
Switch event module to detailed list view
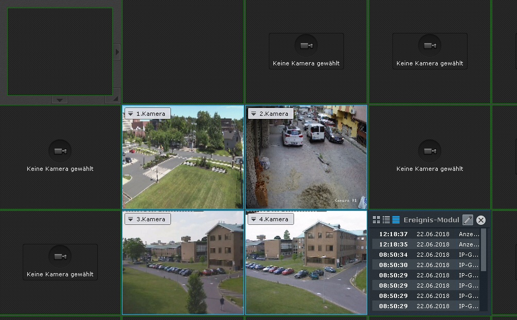click(386, 220)
